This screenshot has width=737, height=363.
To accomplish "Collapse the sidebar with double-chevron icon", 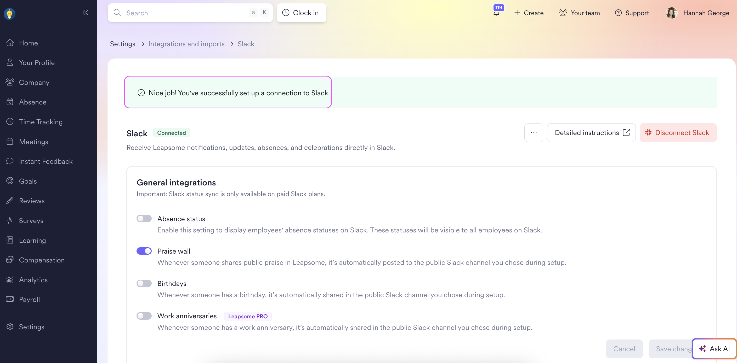I will [85, 13].
